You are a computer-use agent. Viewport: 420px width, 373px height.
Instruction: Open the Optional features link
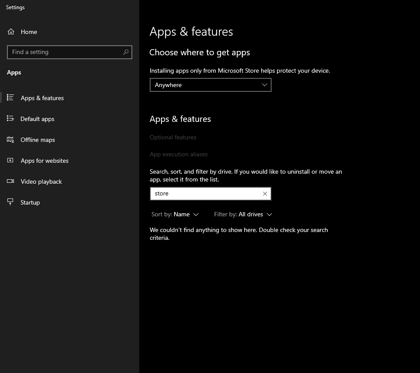173,137
